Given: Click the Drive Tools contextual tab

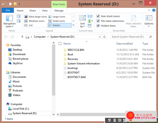Looking at the screenshot, I should (59, 4).
